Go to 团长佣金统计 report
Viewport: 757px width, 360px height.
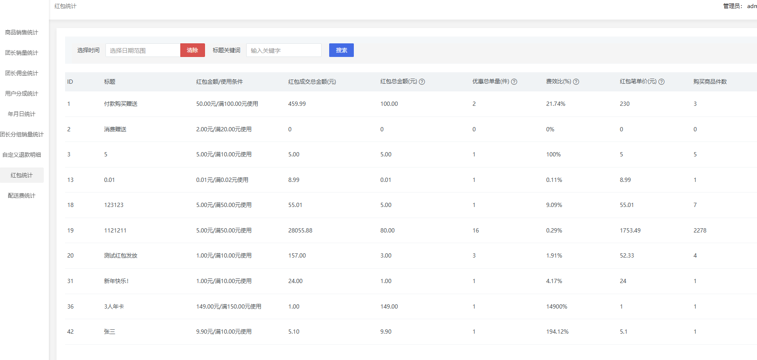pos(22,73)
